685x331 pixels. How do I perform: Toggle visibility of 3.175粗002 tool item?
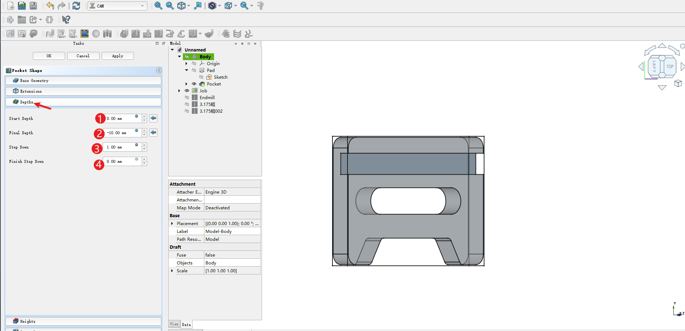pos(187,111)
